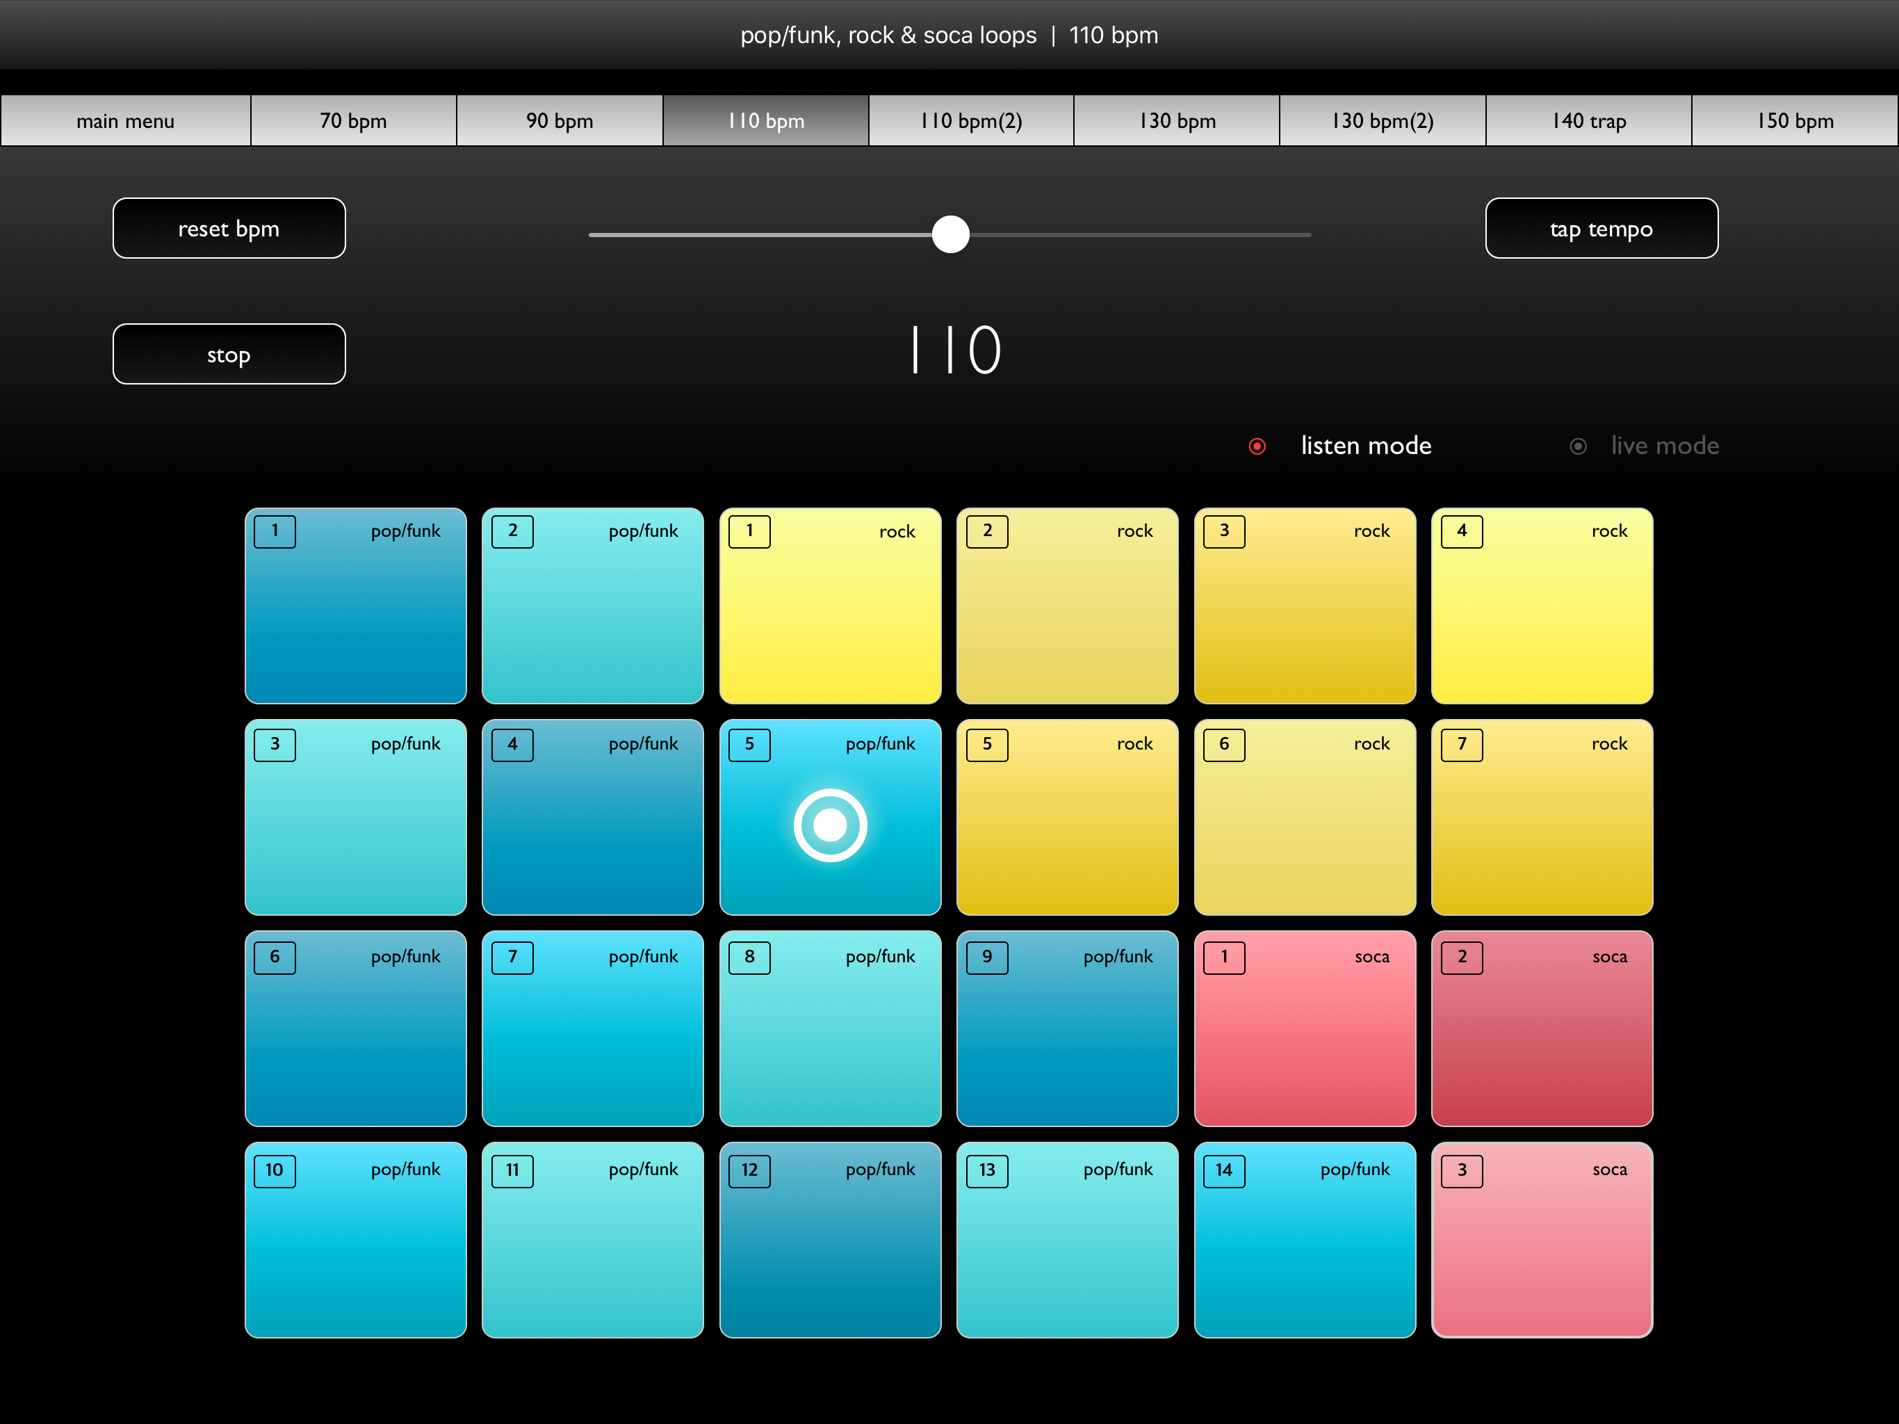Click the 110 tempo value display
1899x1424 pixels.
tap(956, 350)
